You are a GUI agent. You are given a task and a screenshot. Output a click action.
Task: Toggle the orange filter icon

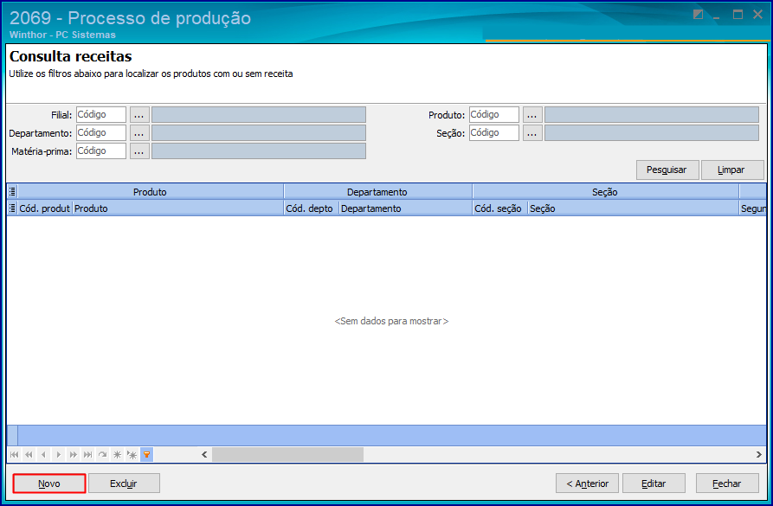[x=147, y=454]
